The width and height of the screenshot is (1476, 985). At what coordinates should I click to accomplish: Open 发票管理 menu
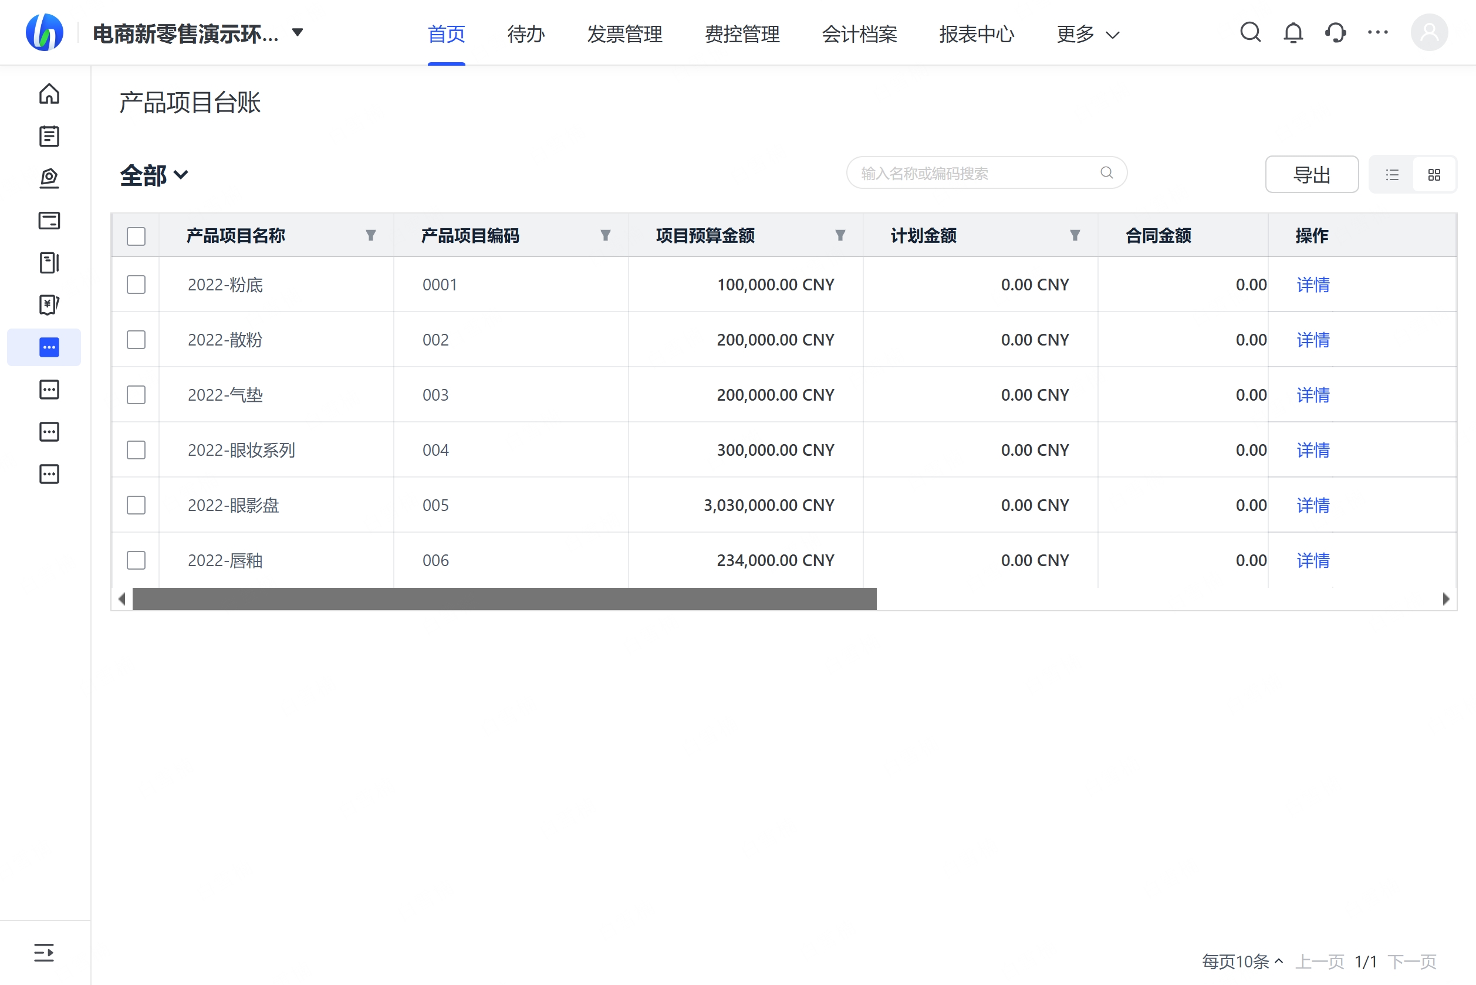tap(624, 34)
